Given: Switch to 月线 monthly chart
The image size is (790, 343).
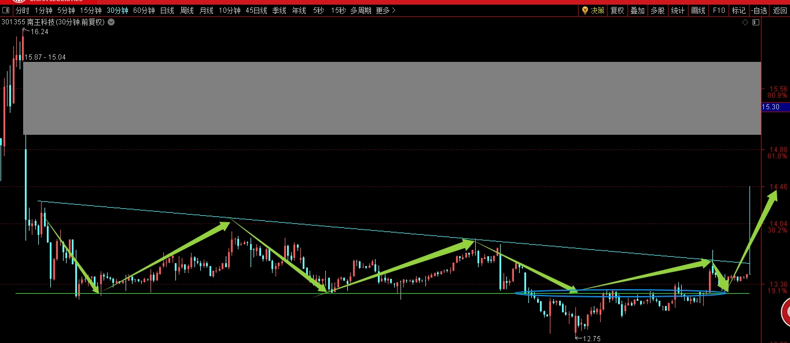Looking at the screenshot, I should tap(206, 10).
